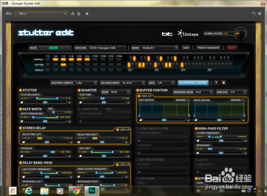Open the Grid 1/8 dropdown
The image size is (267, 196).
(166, 83)
